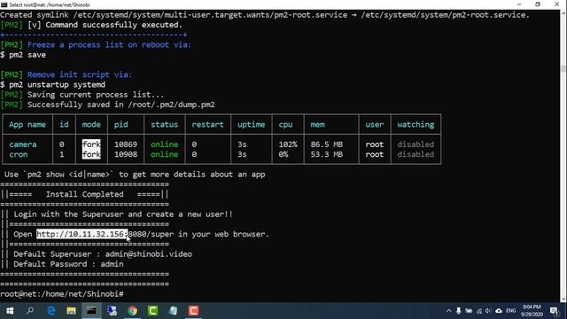This screenshot has width=567, height=319.
Task: Open the taskbar search magnifier
Action: click(x=30, y=311)
